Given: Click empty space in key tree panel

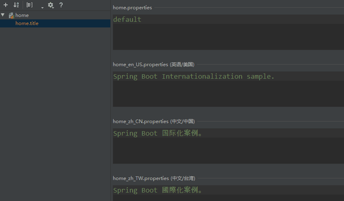Looking at the screenshot, I should point(55,113).
